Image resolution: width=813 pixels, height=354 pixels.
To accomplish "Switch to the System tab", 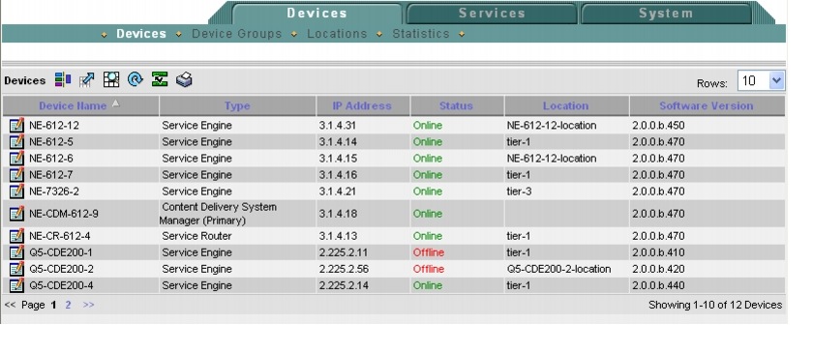I will tap(666, 14).
